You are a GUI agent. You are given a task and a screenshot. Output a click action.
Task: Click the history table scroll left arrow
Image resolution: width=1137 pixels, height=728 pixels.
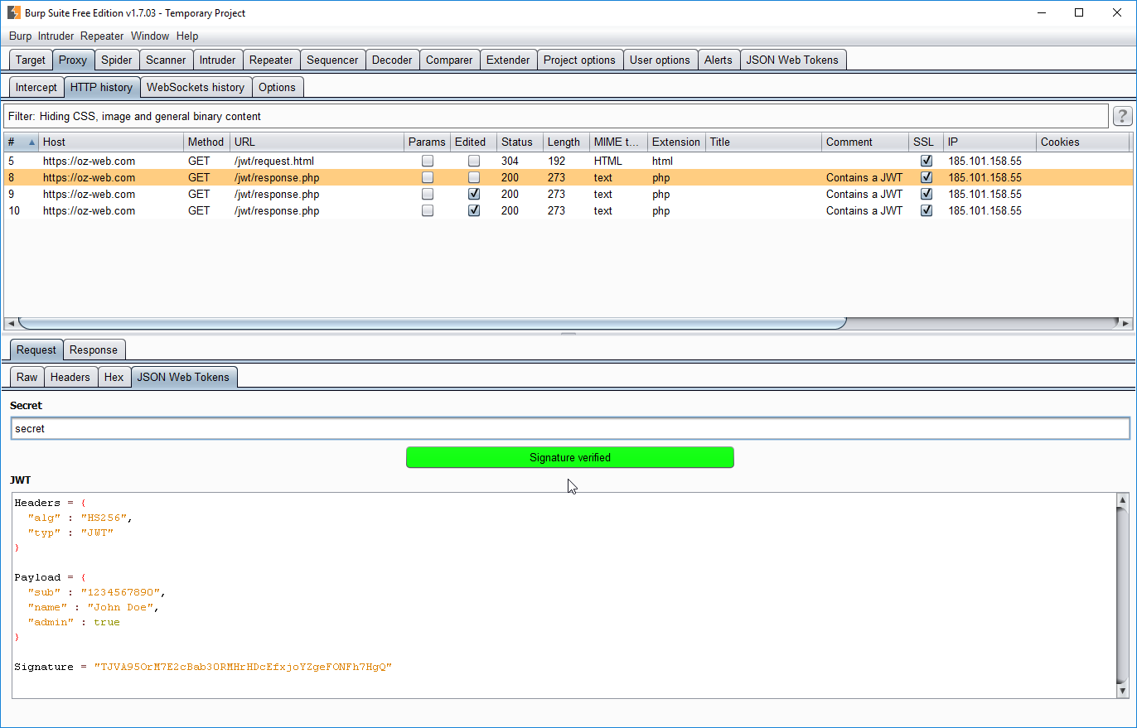pyautogui.click(x=10, y=323)
